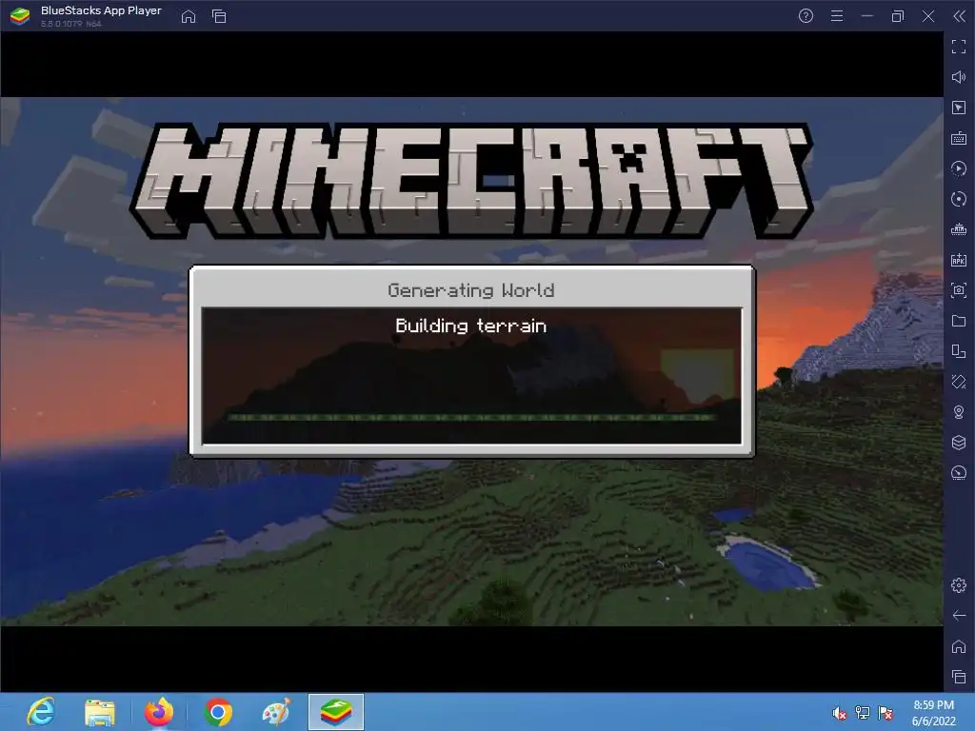Open the game controls keyboard icon
The image size is (975, 731).
click(x=959, y=138)
